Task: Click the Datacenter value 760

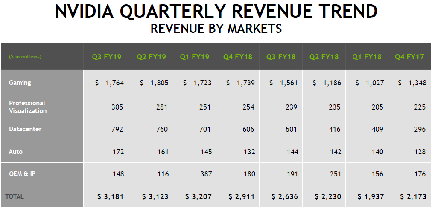Action: (x=162, y=129)
